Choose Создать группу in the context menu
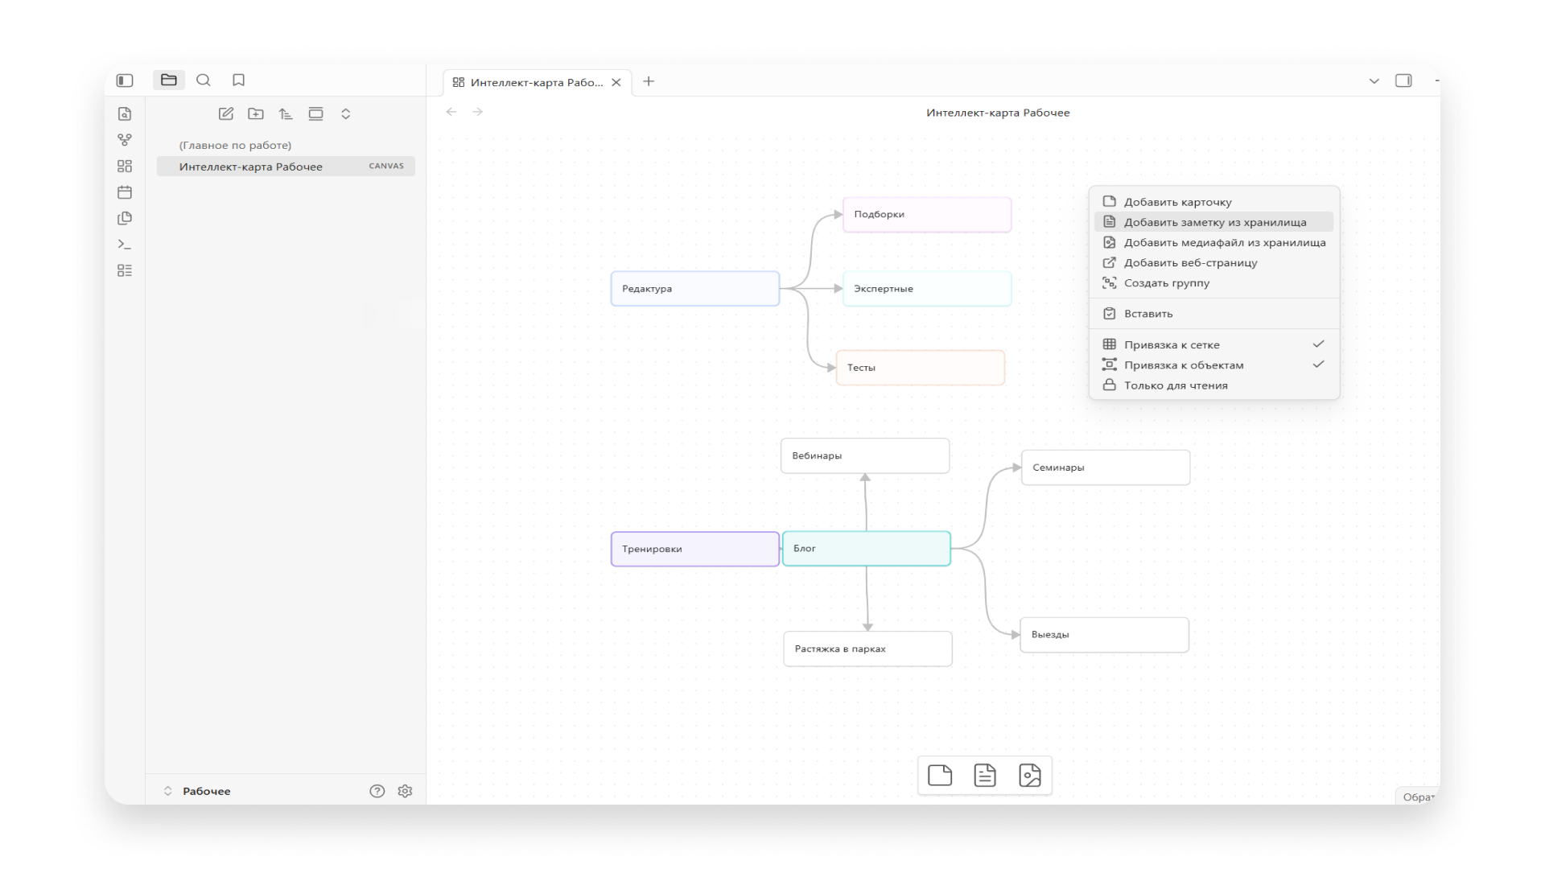This screenshot has height=869, width=1545. click(1214, 283)
